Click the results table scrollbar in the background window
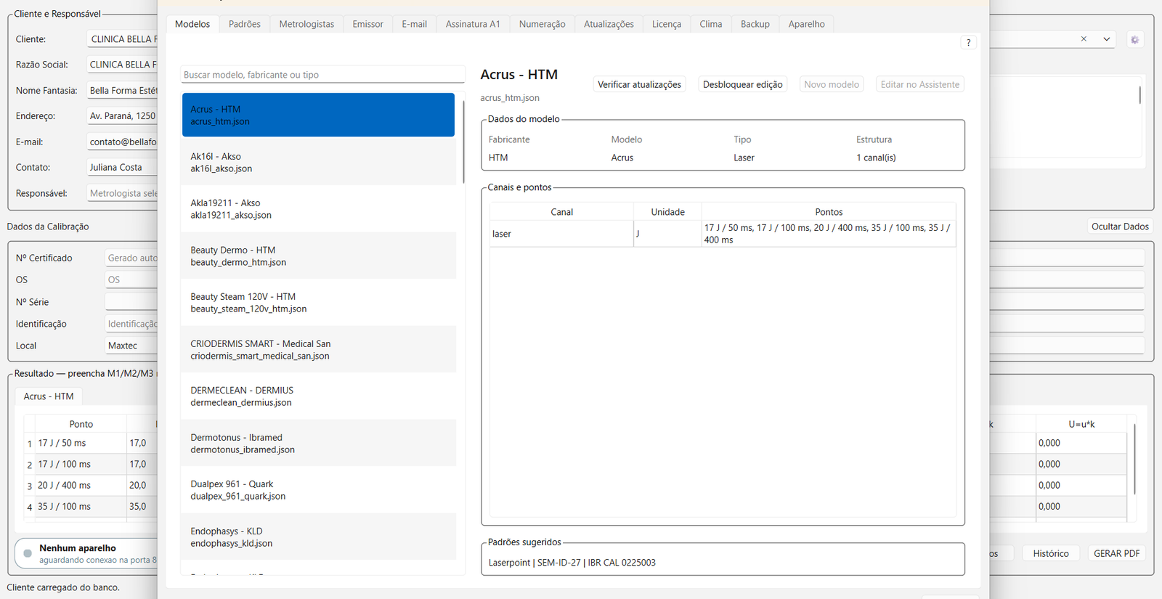Viewport: 1162px width, 599px height. click(x=1134, y=459)
